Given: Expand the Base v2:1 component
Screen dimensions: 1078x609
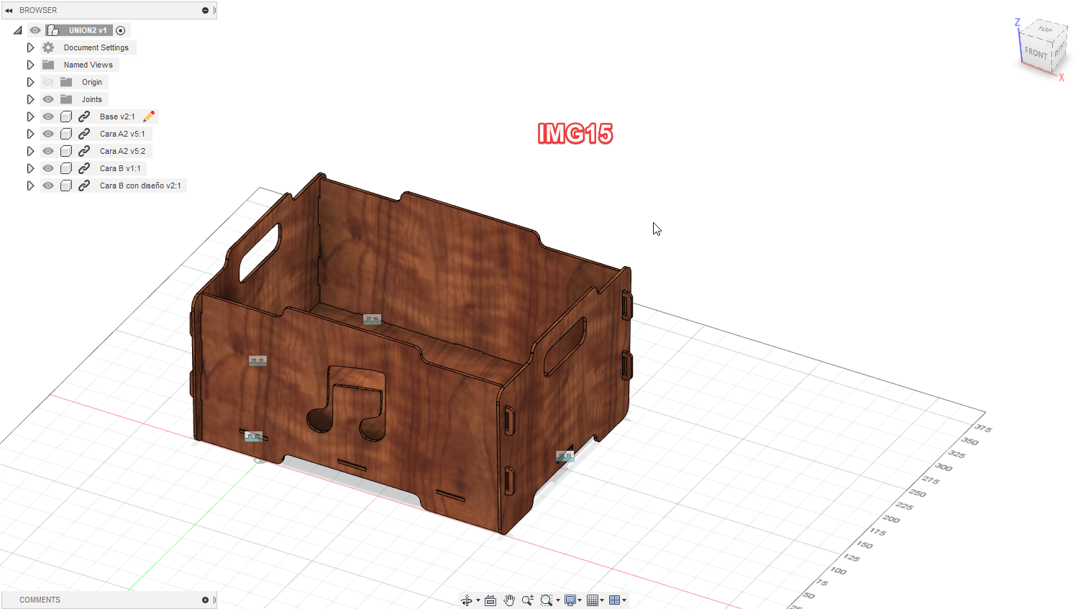Looking at the screenshot, I should point(30,116).
